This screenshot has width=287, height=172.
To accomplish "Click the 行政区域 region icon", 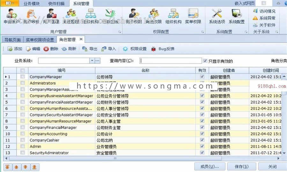I will 110,17.
